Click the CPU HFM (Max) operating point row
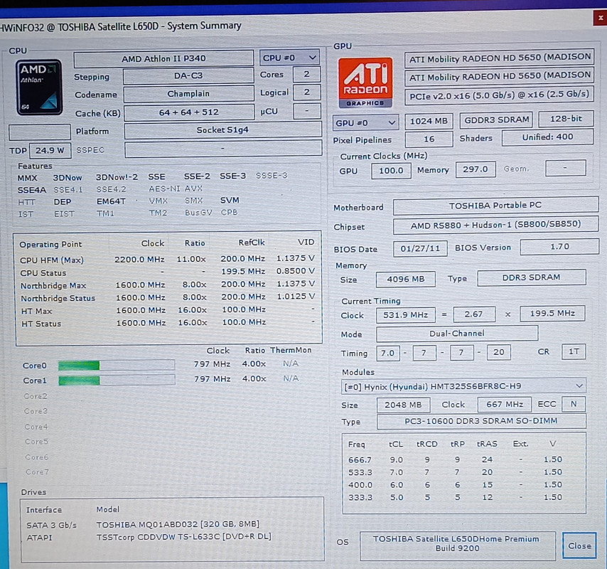607x569 pixels. click(x=168, y=259)
